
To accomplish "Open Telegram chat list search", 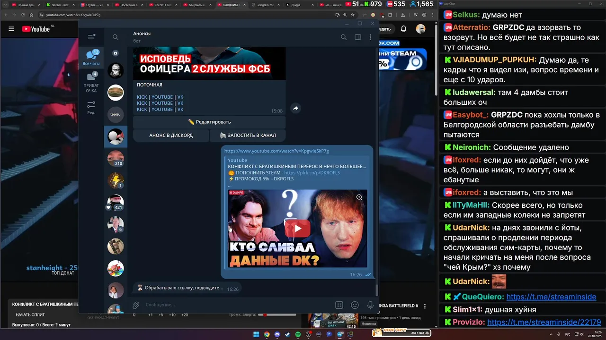I will 116,37.
